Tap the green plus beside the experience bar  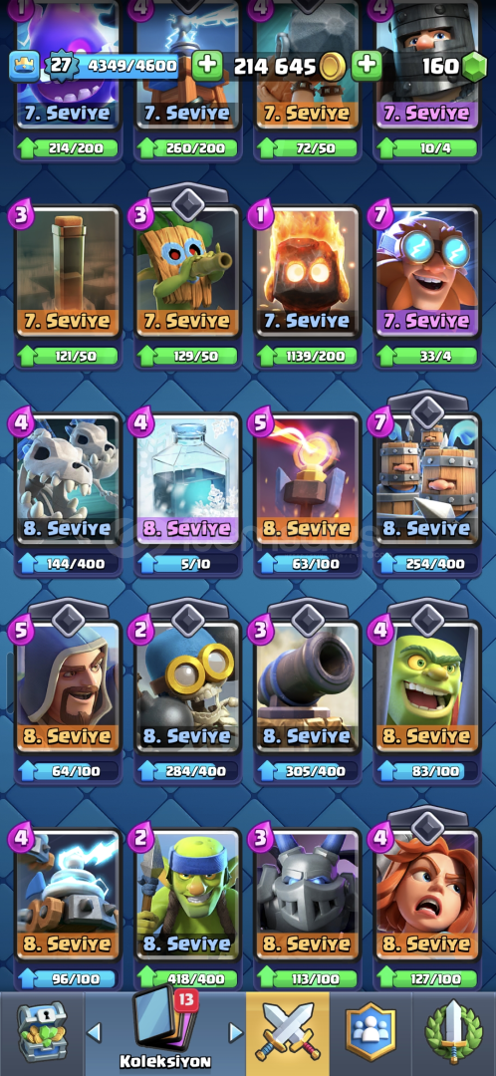(x=206, y=66)
